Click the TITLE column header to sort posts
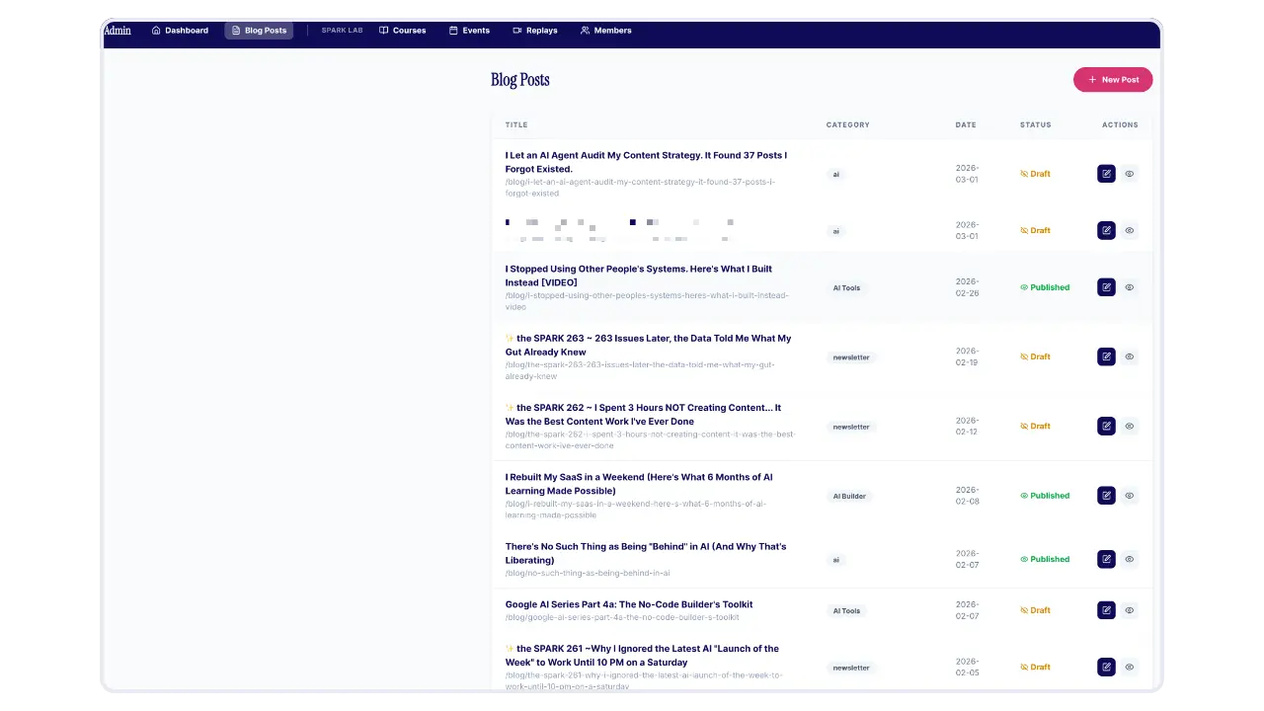 pos(516,124)
